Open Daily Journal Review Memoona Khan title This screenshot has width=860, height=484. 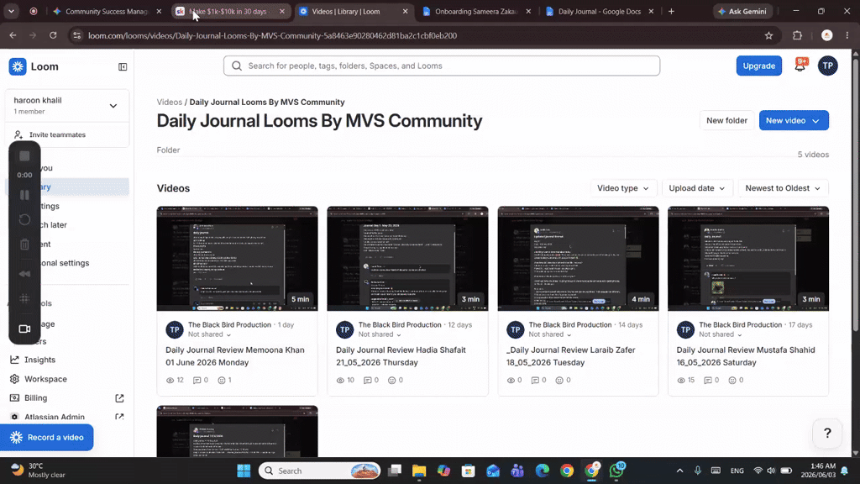(x=235, y=356)
